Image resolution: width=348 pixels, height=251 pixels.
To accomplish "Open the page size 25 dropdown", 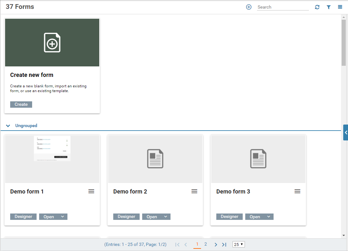I will [239, 244].
